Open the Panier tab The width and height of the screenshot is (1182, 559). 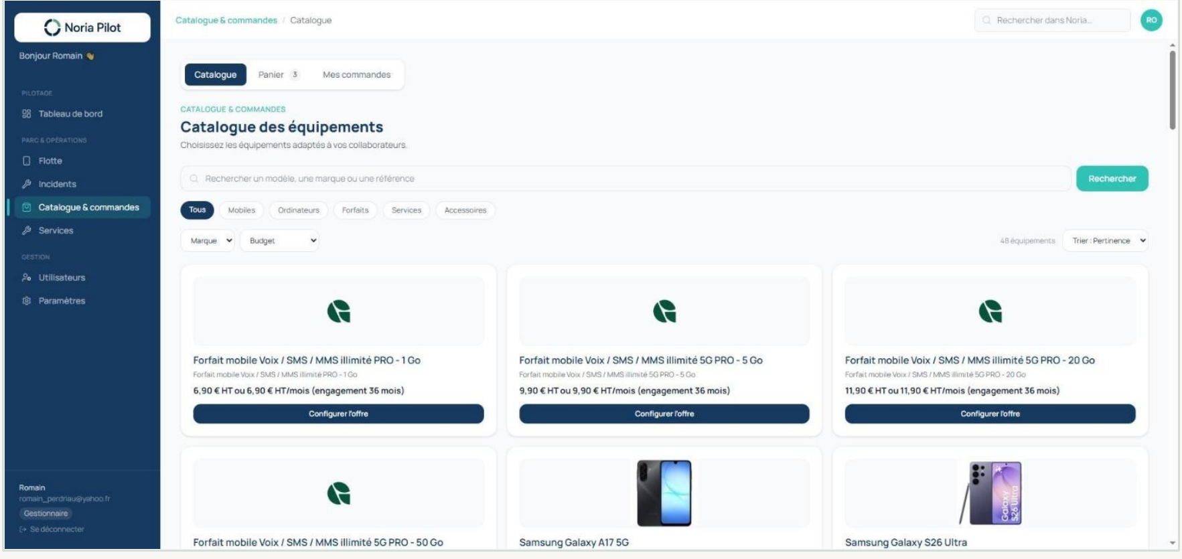(x=279, y=75)
